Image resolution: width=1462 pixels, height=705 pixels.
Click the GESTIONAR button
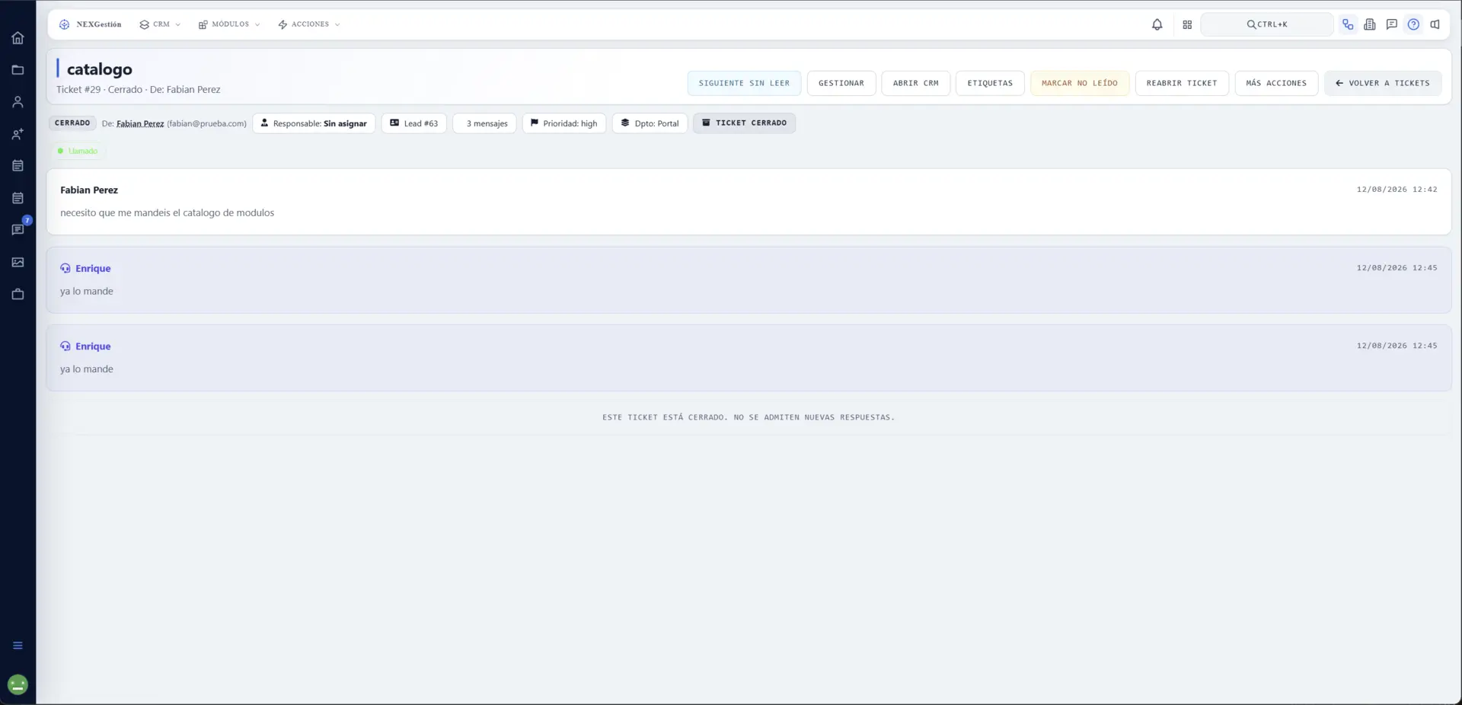(841, 83)
